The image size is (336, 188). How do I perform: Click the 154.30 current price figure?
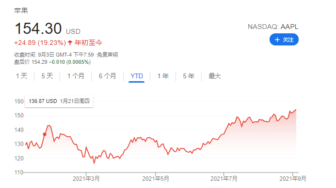click(38, 29)
